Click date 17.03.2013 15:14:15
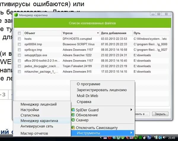Image resolution: width=178 pixels, height=141 pixels. (114, 71)
